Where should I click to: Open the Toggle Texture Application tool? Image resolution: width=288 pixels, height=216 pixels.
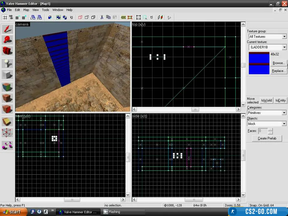7,87
